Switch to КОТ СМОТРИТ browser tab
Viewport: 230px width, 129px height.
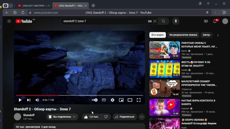34,6
